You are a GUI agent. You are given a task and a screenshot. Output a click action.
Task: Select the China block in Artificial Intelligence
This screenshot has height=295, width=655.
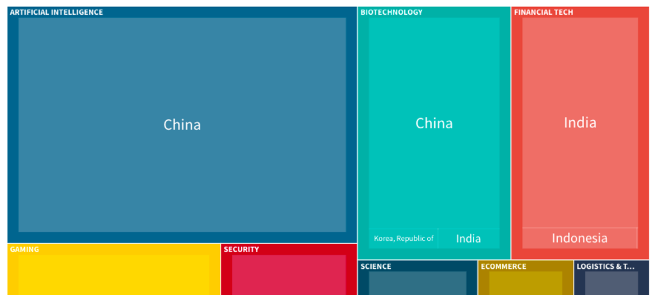coord(182,125)
